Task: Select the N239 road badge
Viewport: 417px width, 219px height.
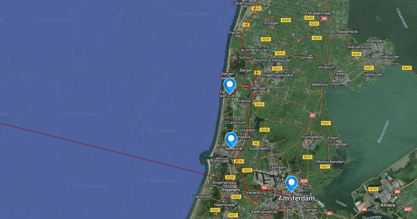Action: click(x=317, y=38)
